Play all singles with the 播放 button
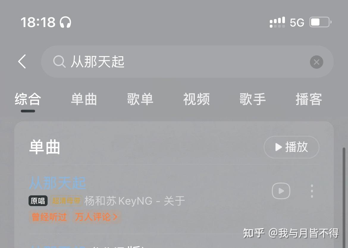This screenshot has width=348, height=248. (291, 147)
